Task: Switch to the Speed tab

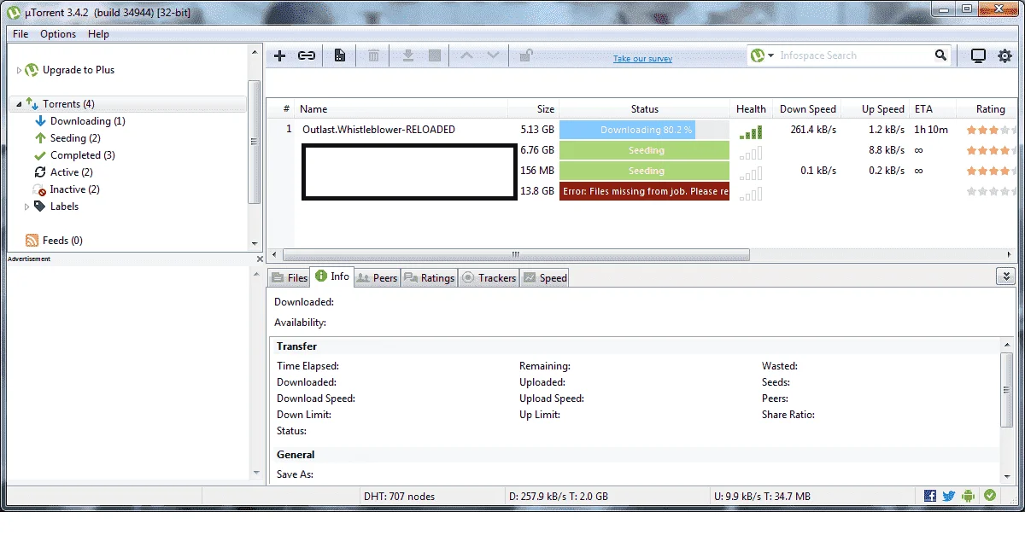Action: [x=545, y=277]
